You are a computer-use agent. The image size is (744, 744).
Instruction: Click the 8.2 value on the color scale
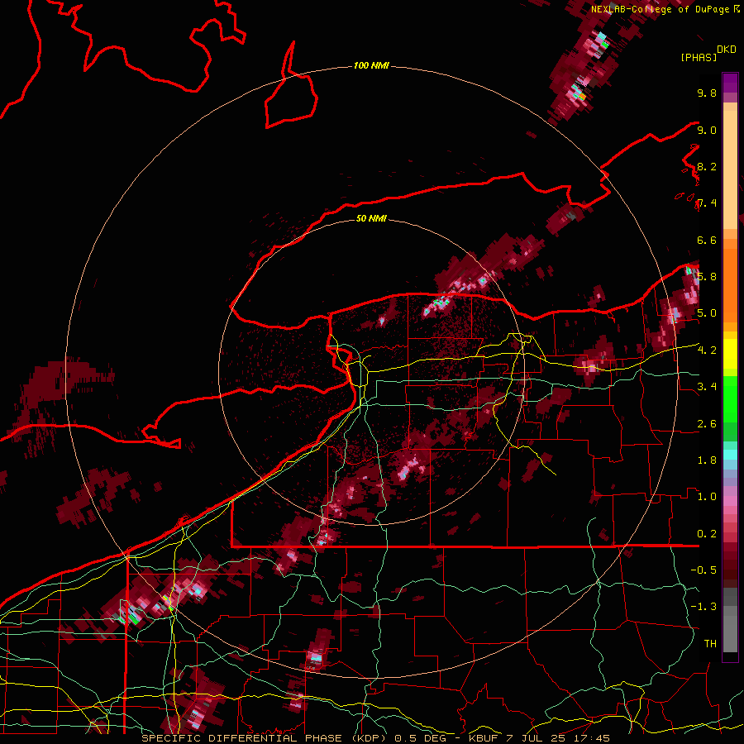707,166
